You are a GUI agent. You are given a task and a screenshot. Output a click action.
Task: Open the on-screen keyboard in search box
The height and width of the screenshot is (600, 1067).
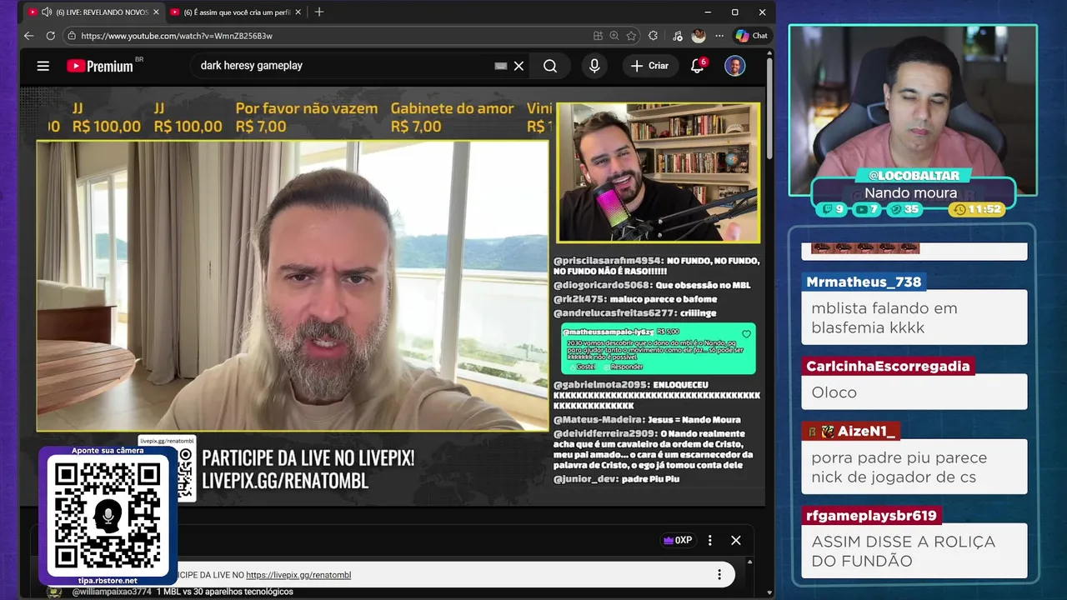pos(500,66)
